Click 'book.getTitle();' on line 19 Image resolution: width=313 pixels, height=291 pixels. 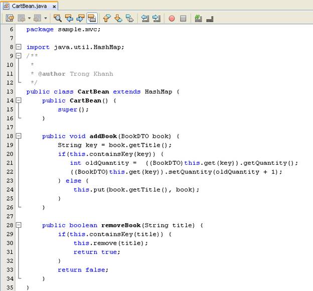point(140,145)
